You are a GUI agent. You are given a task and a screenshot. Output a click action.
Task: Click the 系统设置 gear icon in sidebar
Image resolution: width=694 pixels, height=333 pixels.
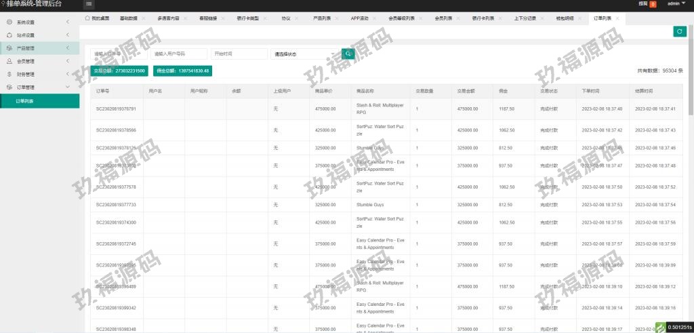point(9,22)
